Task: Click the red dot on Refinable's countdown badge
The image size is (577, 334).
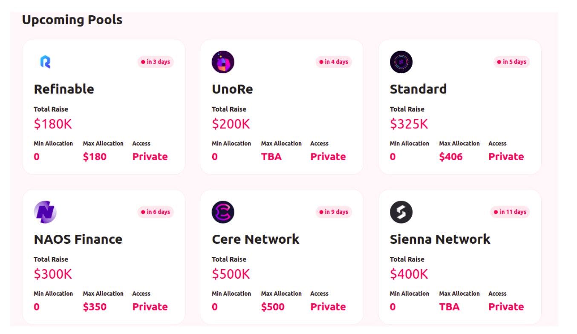Action: coord(142,62)
